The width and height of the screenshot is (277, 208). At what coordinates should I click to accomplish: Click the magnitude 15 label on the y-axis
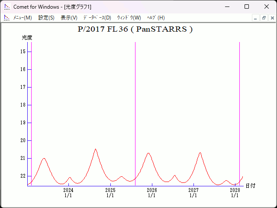[23, 52]
